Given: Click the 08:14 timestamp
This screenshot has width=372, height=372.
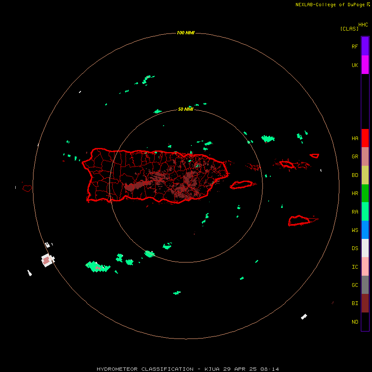Looking at the screenshot, I should click(269, 369).
